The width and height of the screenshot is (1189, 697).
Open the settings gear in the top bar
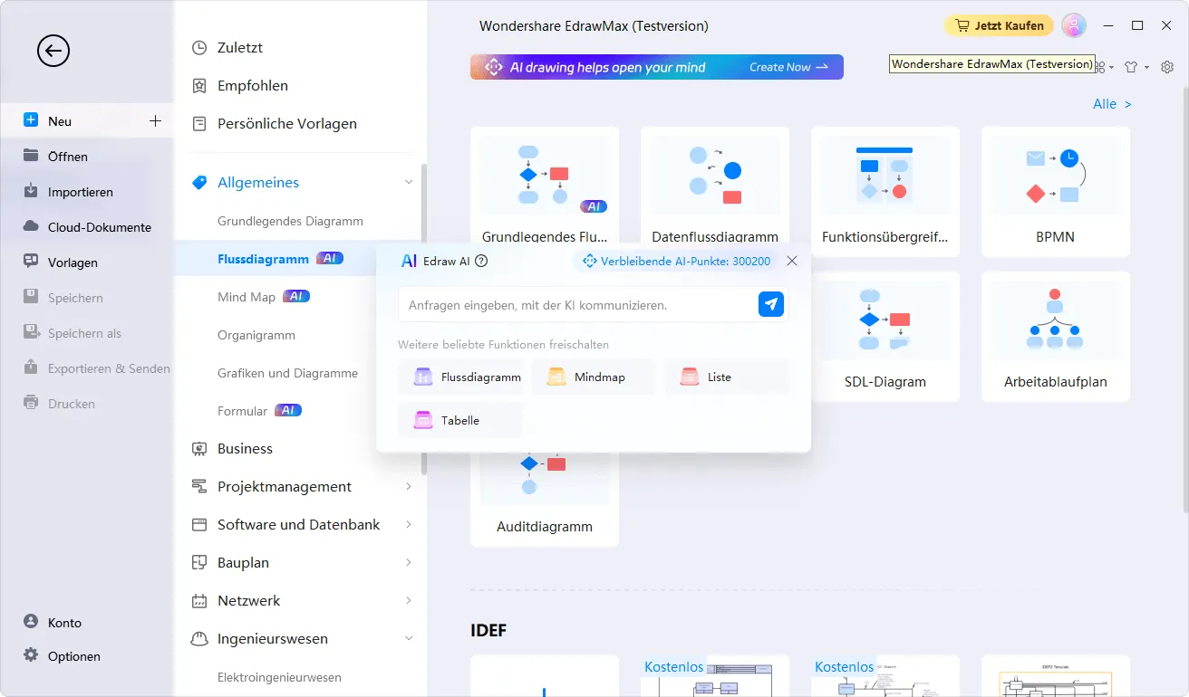coord(1167,66)
